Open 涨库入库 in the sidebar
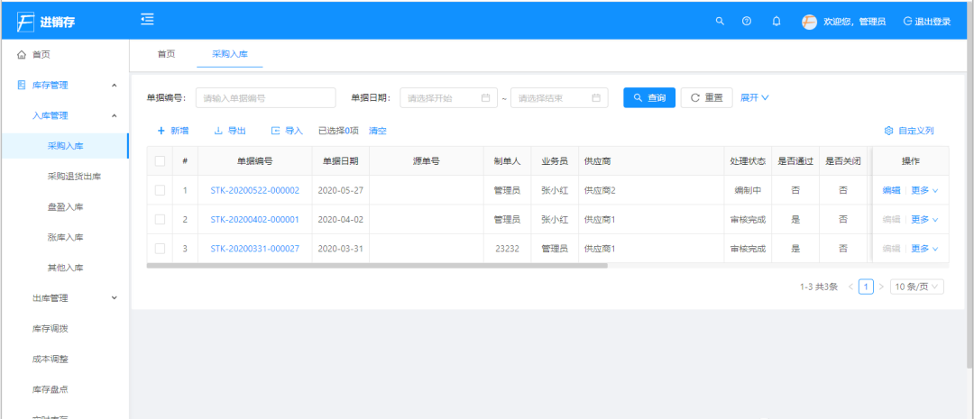 click(x=65, y=237)
